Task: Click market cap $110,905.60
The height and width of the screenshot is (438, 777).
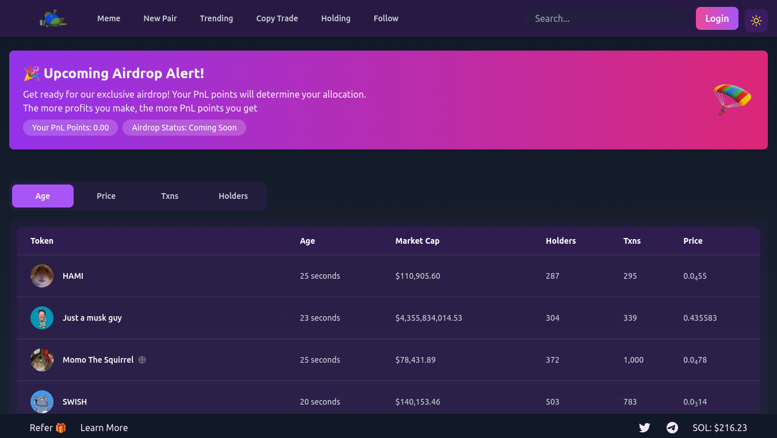Action: (x=418, y=276)
